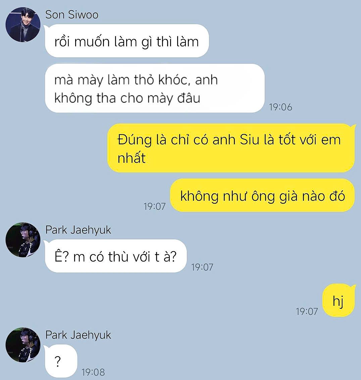The image size is (361, 380).
Task: Click the Son Siwoo sender name
Action: [72, 14]
